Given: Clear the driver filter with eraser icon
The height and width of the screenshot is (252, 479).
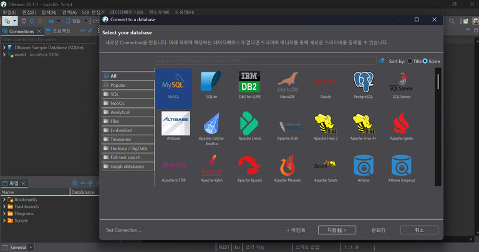Looking at the screenshot, I should point(382,61).
